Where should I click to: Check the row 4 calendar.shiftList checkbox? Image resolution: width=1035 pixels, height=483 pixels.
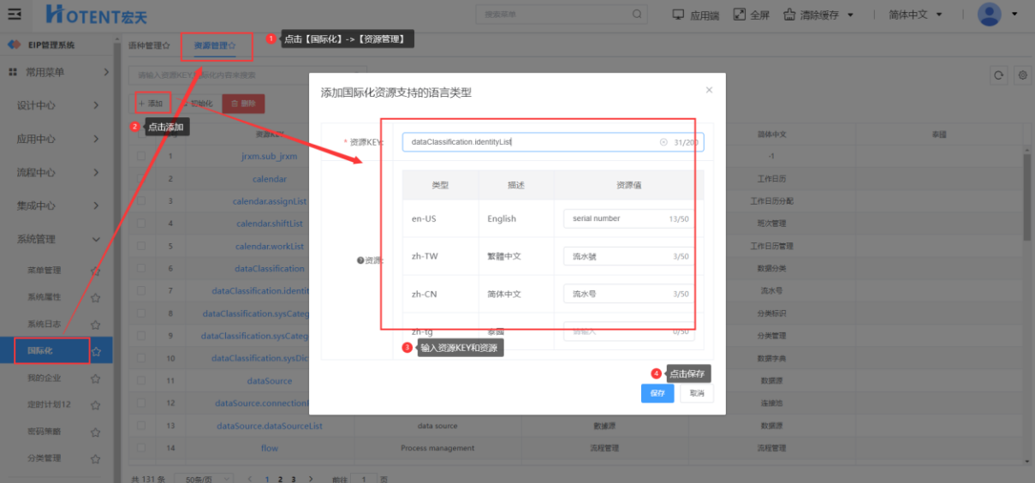(x=142, y=224)
